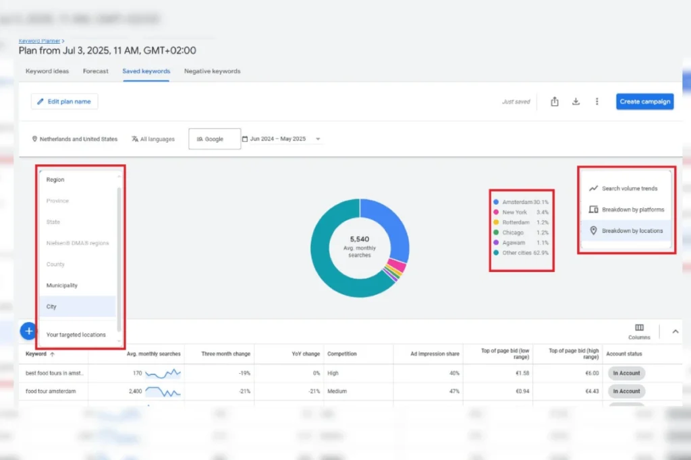Click the Keyword Planner breadcrumb link

click(x=40, y=41)
